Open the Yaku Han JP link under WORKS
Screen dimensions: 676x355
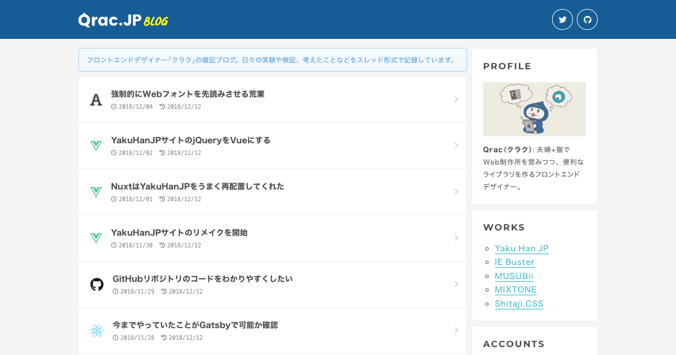522,248
